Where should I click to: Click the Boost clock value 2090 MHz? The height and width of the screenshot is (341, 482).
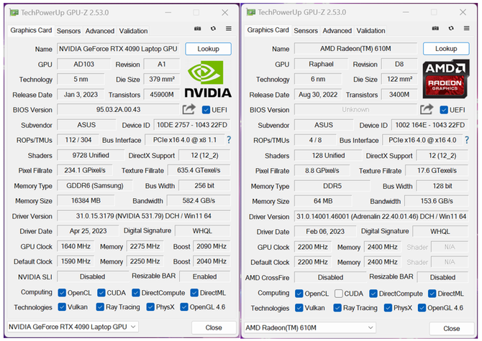[x=212, y=246]
